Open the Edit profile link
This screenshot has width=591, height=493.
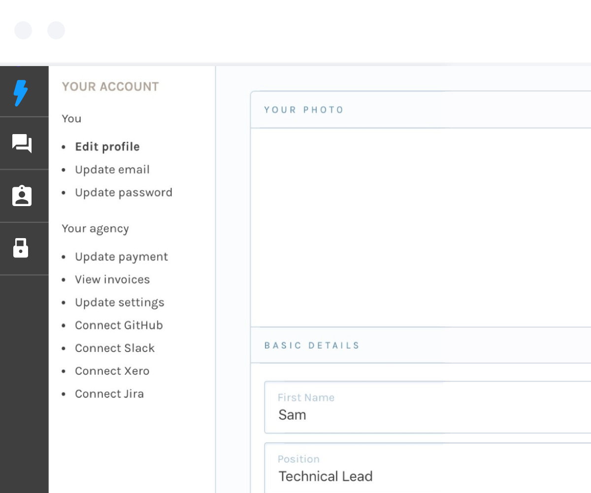pyautogui.click(x=107, y=147)
